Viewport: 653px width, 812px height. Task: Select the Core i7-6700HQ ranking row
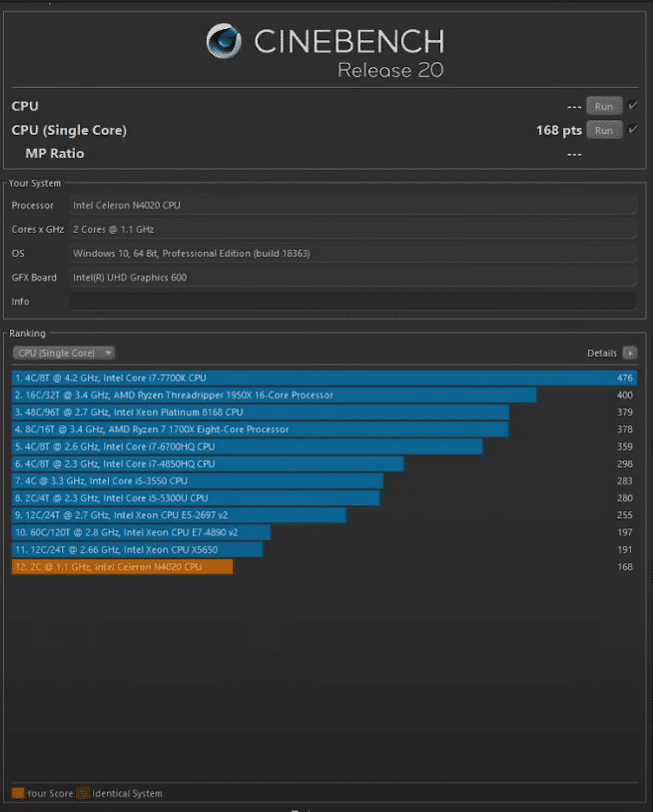325,446
